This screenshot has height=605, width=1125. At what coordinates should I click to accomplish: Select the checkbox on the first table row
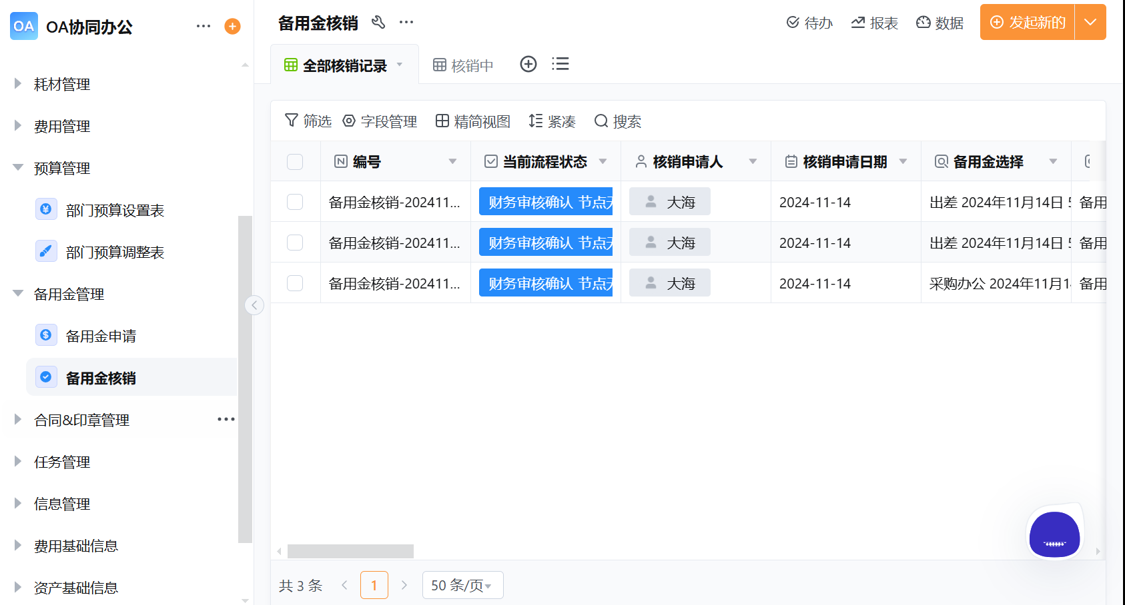coord(294,201)
